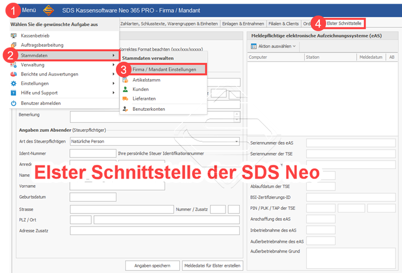This screenshot has width=402, height=273.
Task: Expand Hilfe und Support submenu arrow
Action: point(113,93)
